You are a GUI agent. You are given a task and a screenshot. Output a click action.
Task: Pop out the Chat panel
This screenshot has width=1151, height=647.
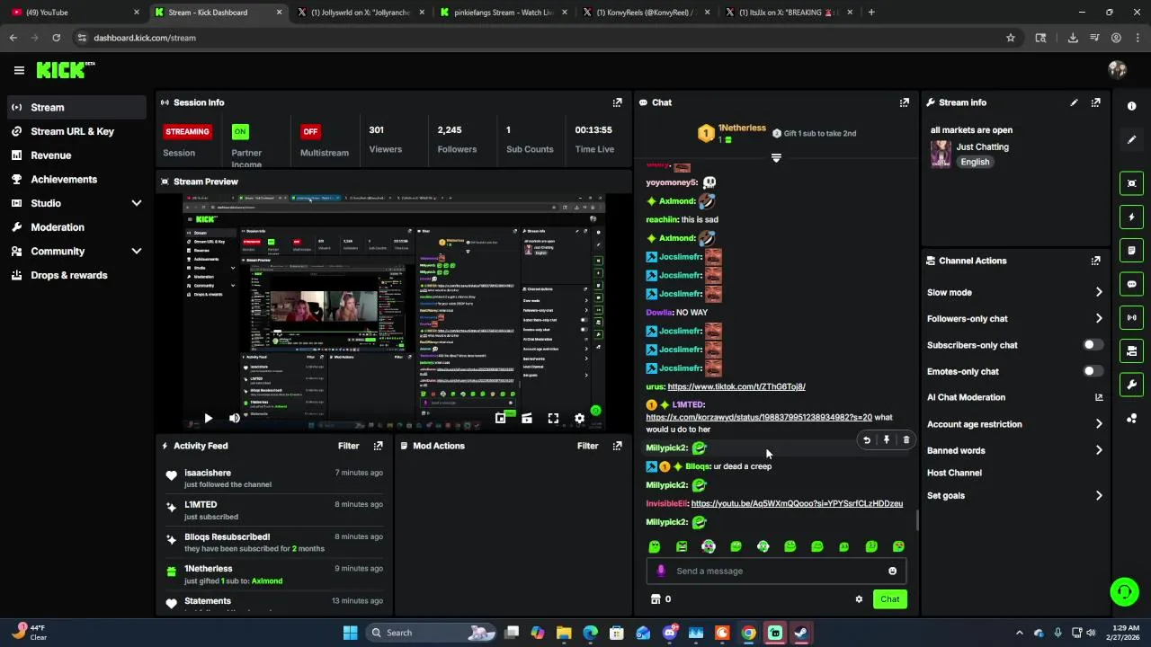tap(904, 102)
